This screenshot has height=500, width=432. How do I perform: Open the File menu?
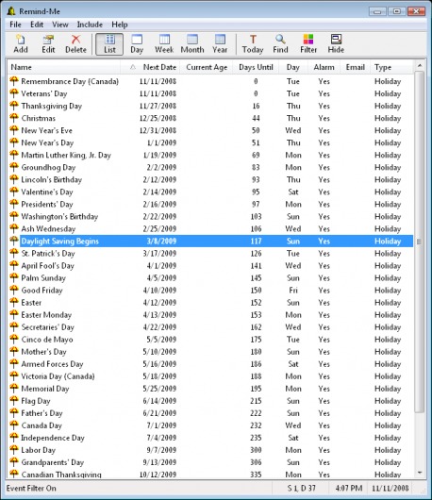15,25
